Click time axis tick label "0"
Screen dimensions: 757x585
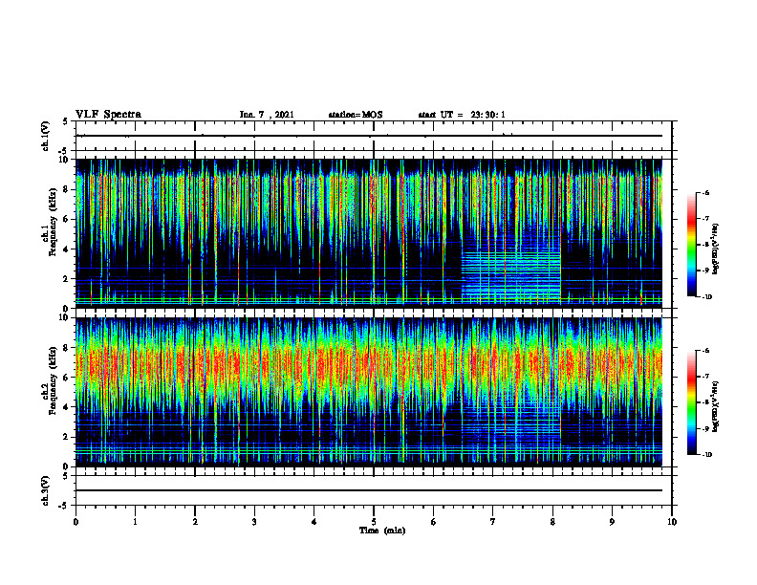(x=76, y=522)
